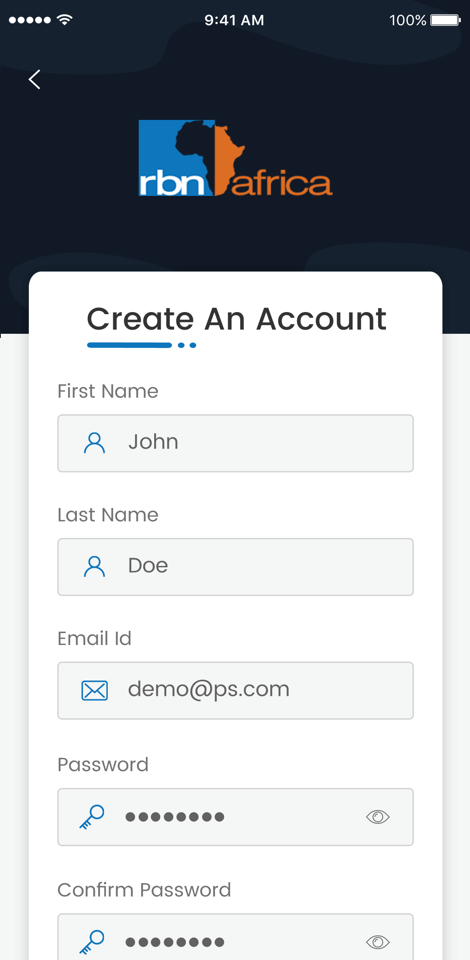
Task: Tap the battery icon in status bar
Action: coord(445,20)
